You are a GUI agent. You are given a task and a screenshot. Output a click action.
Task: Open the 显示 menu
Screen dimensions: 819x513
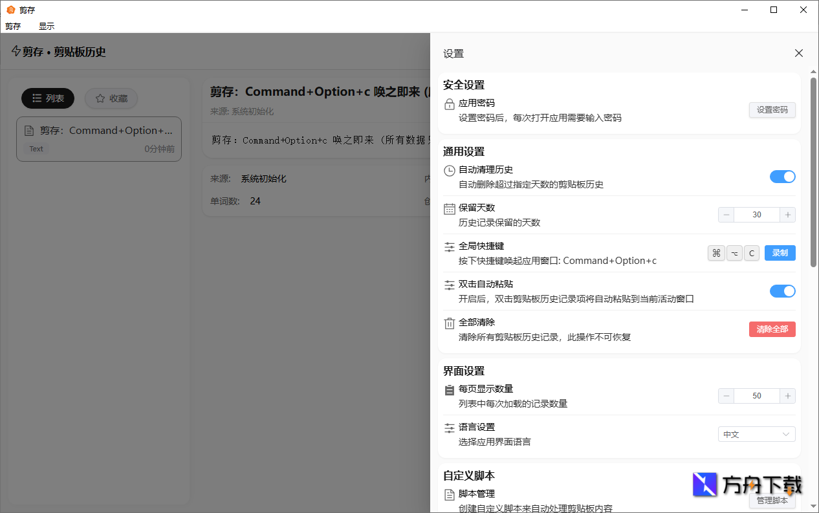(x=46, y=26)
